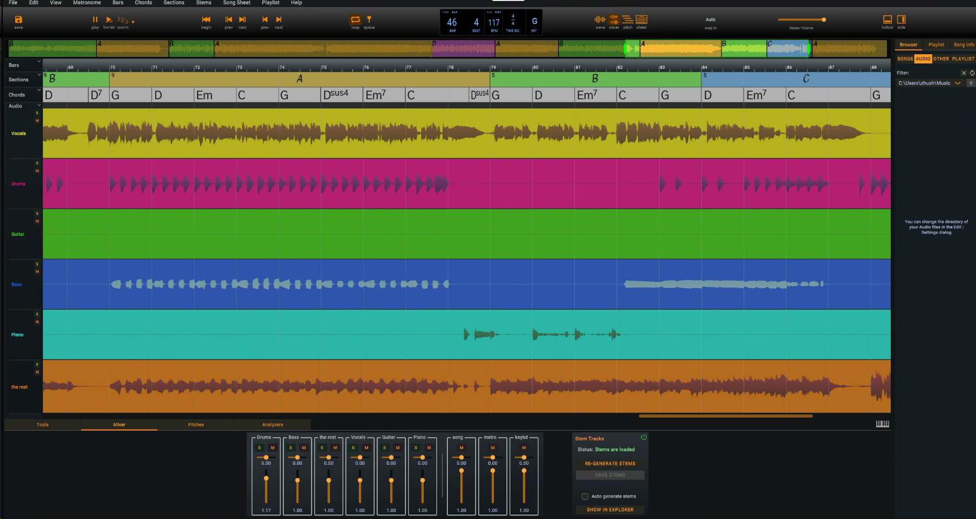
Task: Collapse the Chords row expander
Action: pyautogui.click(x=39, y=90)
